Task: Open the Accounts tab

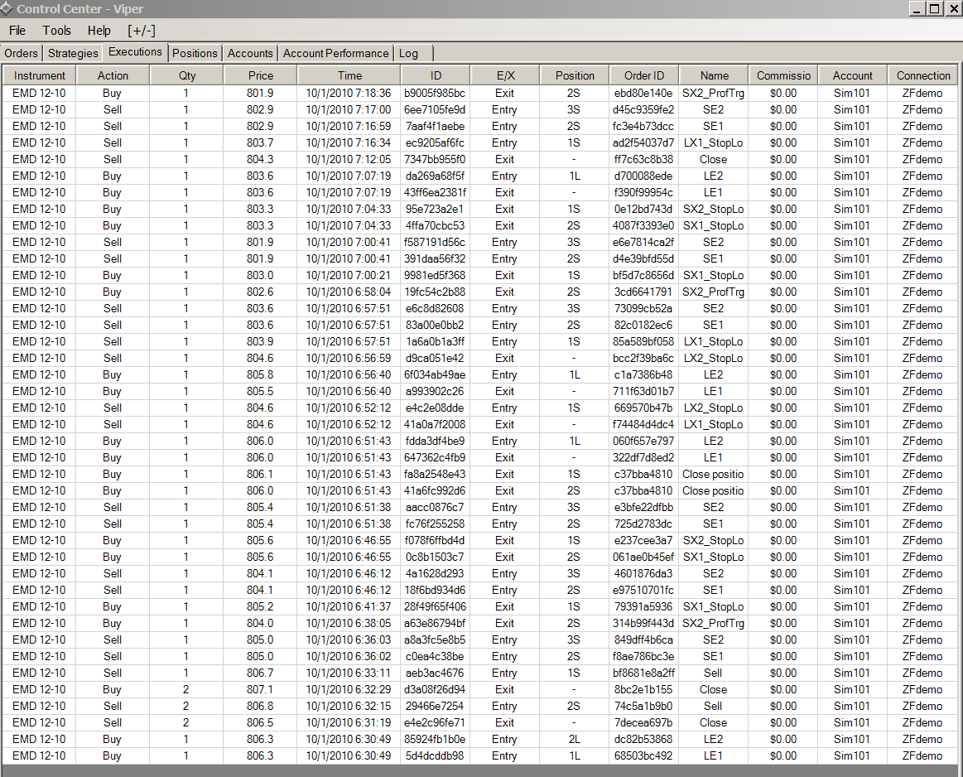Action: tap(250, 54)
